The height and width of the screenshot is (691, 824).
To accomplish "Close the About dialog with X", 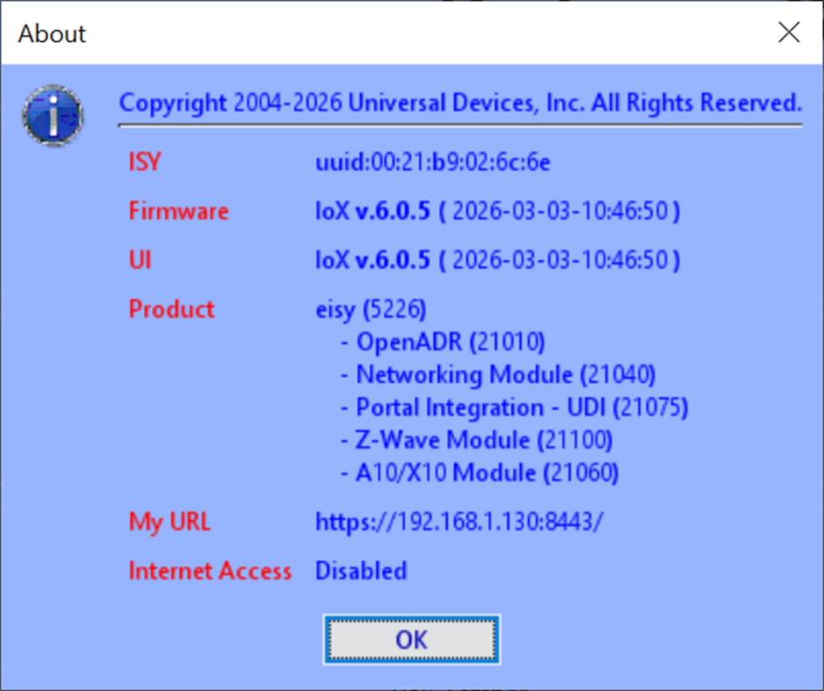I will (x=788, y=33).
